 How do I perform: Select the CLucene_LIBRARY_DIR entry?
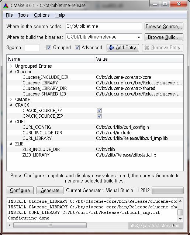coord(45,88)
